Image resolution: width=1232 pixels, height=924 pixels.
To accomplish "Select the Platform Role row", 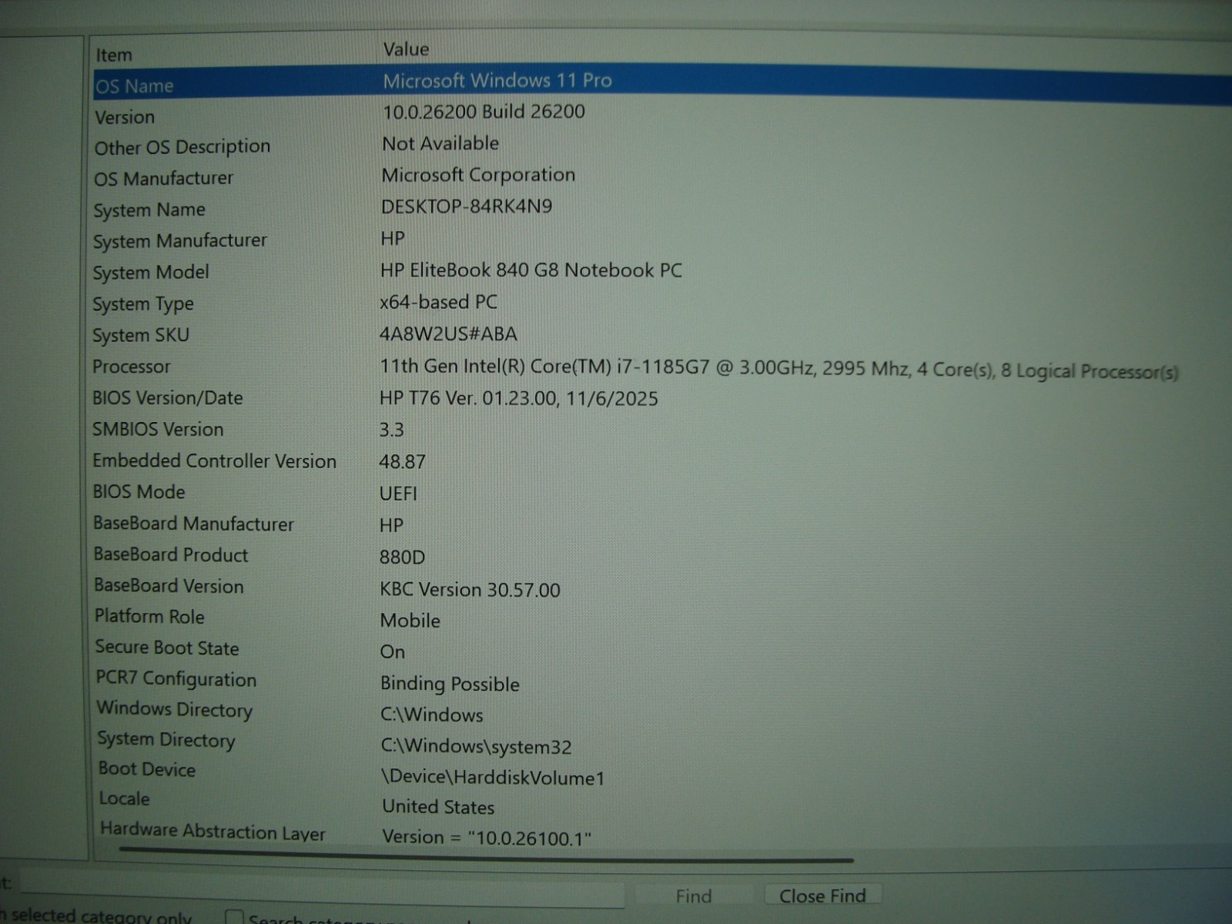I will (661, 618).
